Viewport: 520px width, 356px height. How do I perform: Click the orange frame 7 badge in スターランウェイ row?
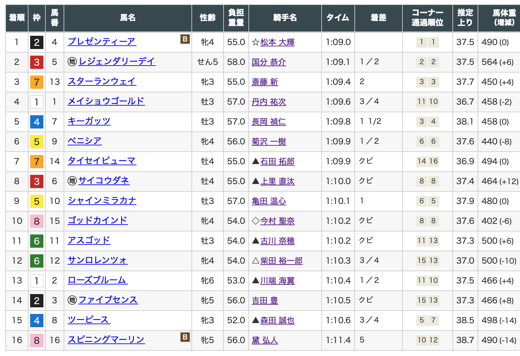(x=37, y=82)
